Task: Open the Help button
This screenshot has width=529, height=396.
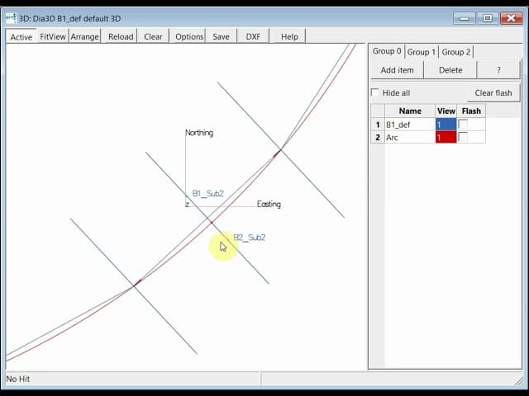Action: [x=289, y=36]
